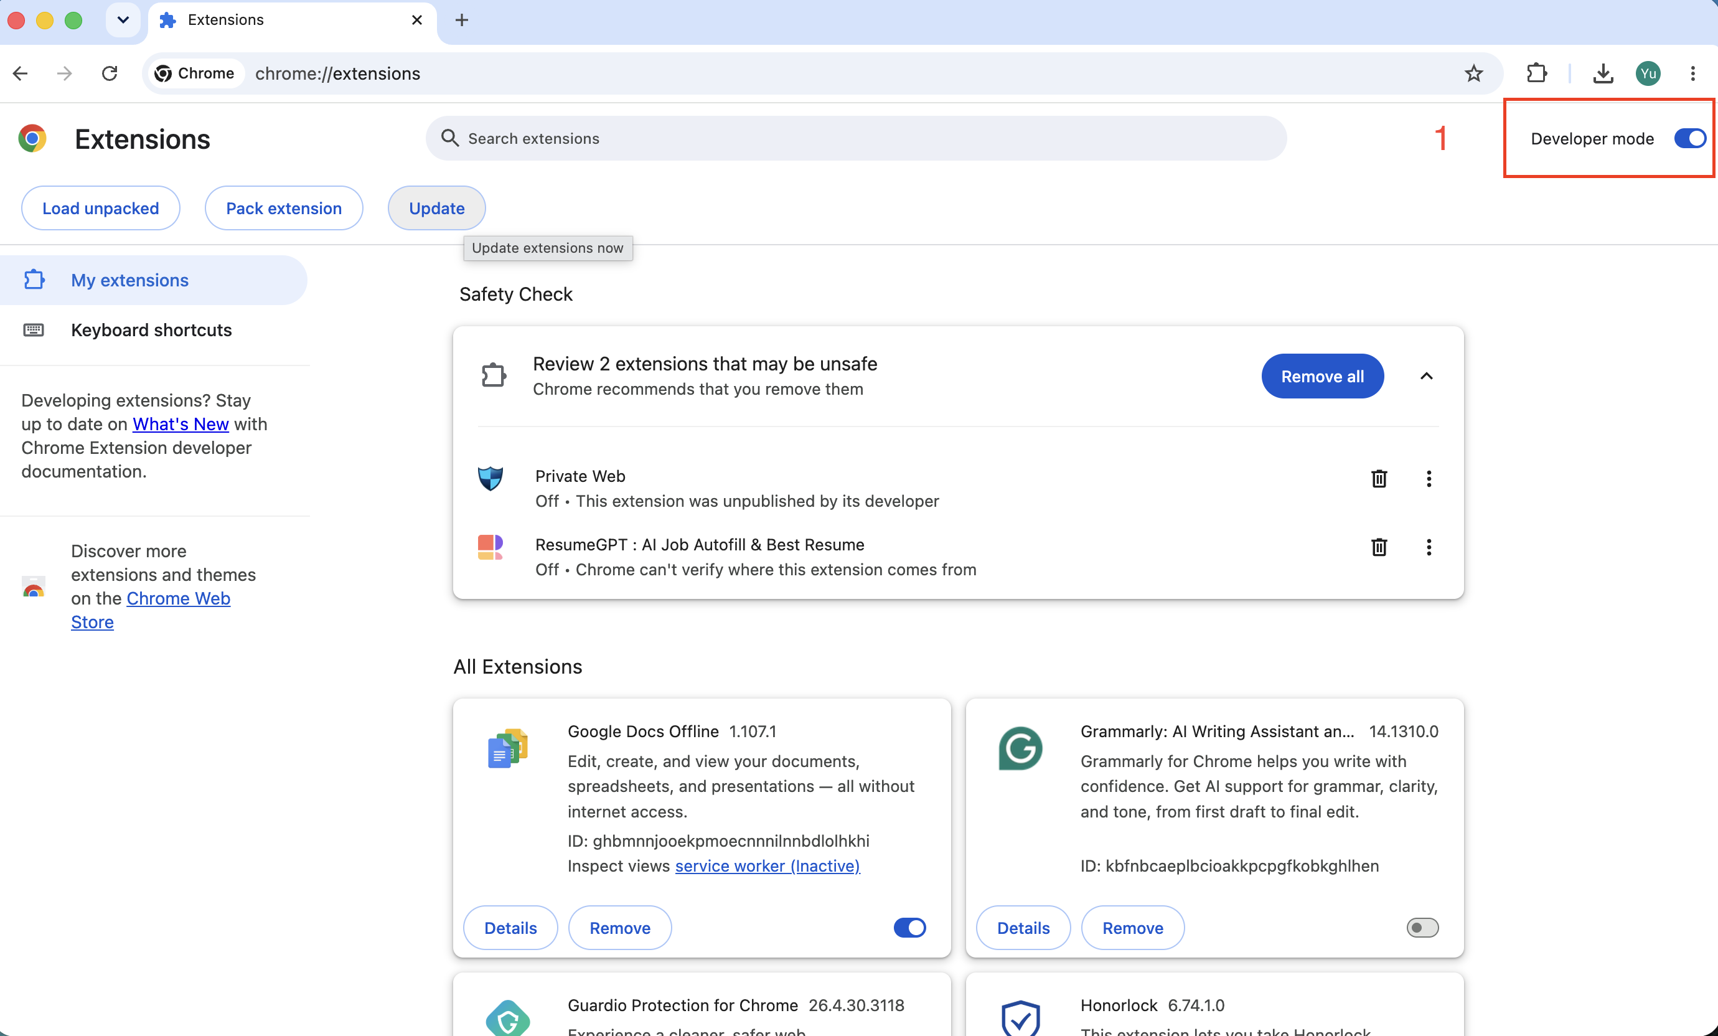Open Details for Grammarly

click(x=1023, y=928)
